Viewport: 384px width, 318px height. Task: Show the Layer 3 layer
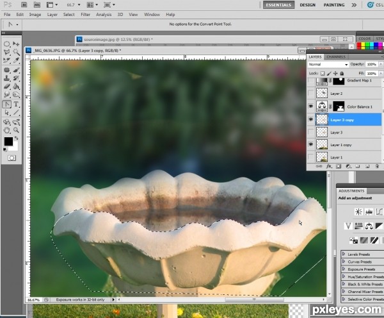coord(311,132)
